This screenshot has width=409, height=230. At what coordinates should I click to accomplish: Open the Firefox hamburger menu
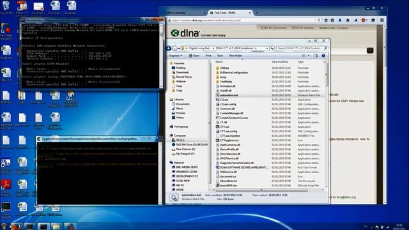click(382, 20)
